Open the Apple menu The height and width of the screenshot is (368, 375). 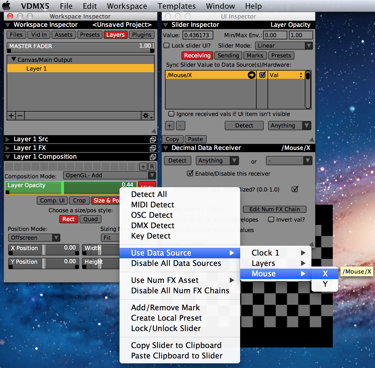(7, 5)
